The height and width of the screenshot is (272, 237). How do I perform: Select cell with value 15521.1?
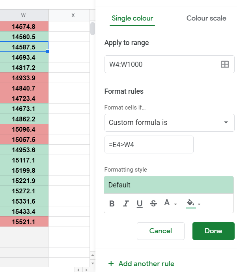tap(24, 222)
